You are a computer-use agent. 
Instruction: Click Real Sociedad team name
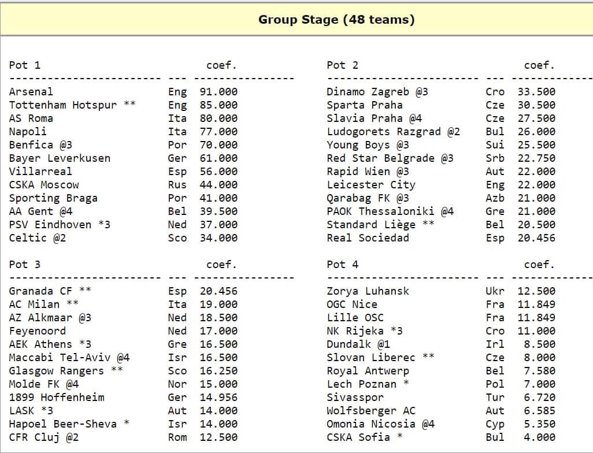click(x=368, y=238)
